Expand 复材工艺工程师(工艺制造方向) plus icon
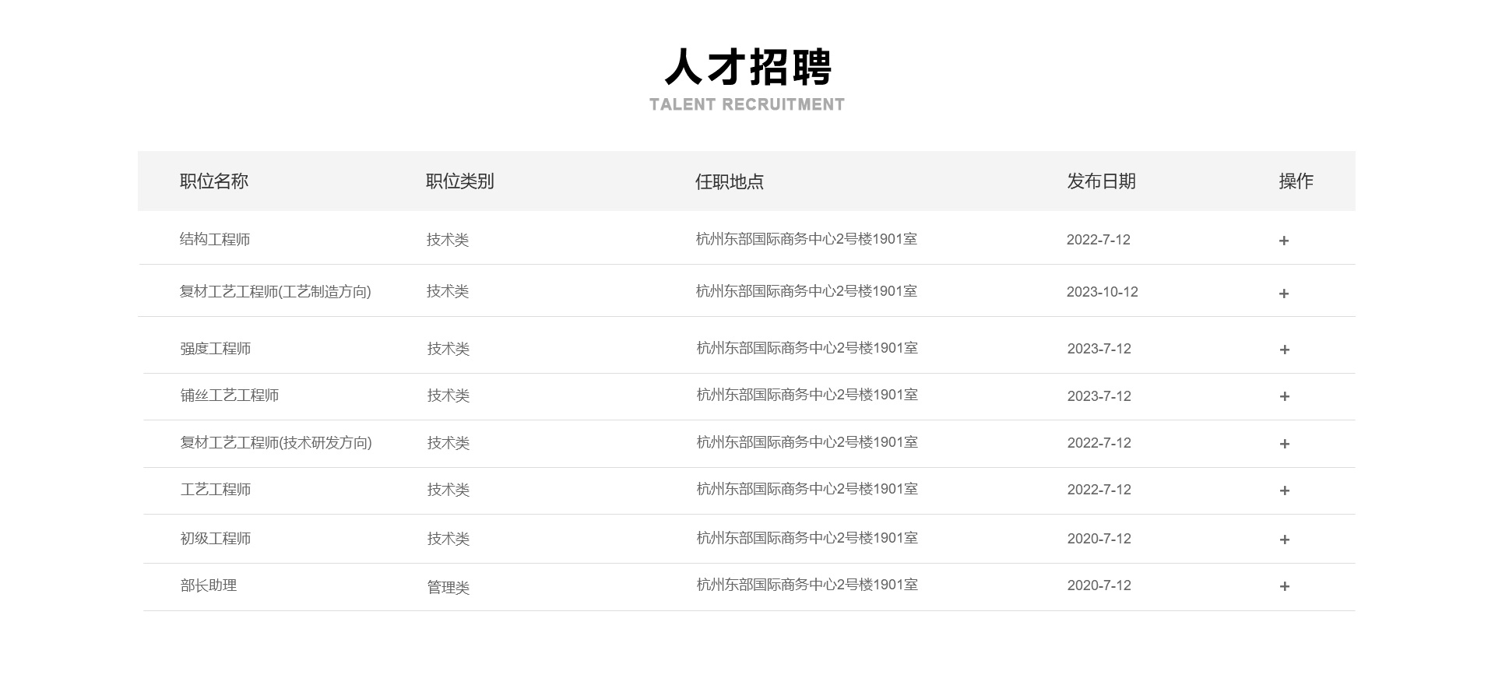This screenshot has width=1495, height=689. point(1284,294)
